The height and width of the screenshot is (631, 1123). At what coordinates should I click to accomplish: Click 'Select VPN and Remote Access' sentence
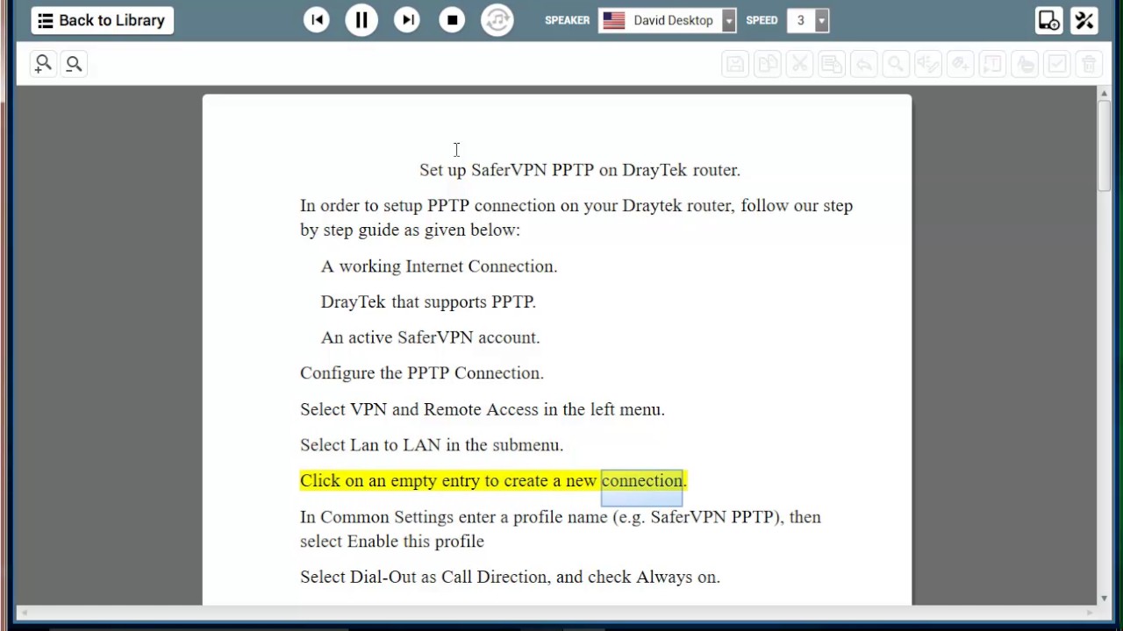click(483, 409)
